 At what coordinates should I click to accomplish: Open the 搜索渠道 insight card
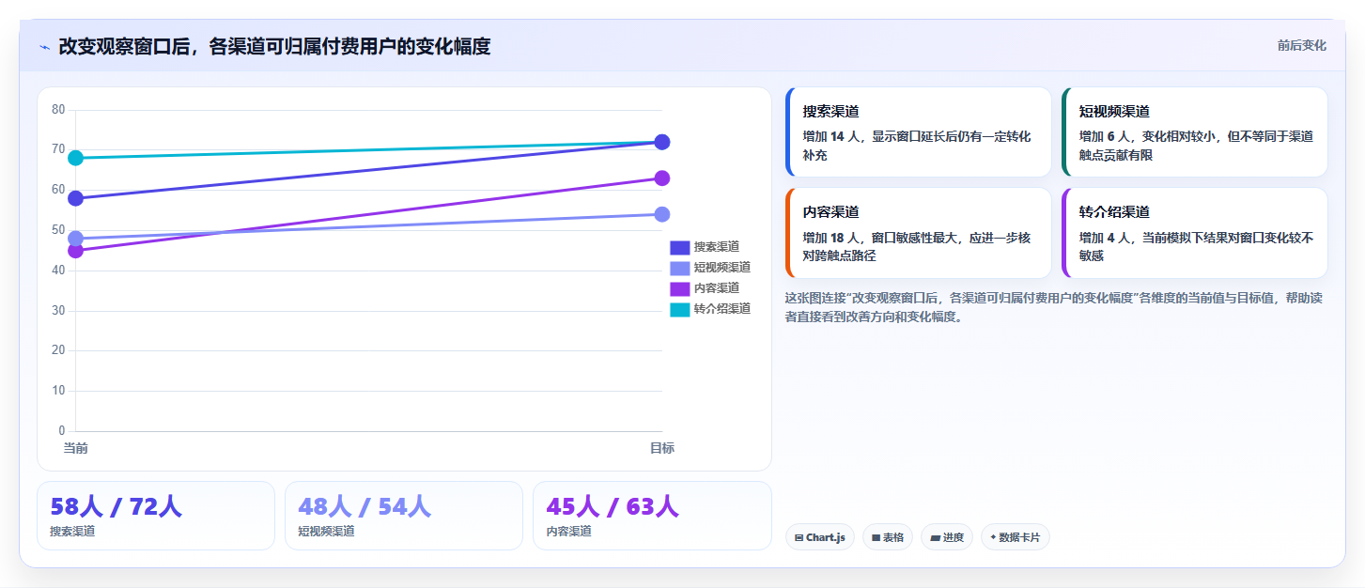pyautogui.click(x=918, y=132)
